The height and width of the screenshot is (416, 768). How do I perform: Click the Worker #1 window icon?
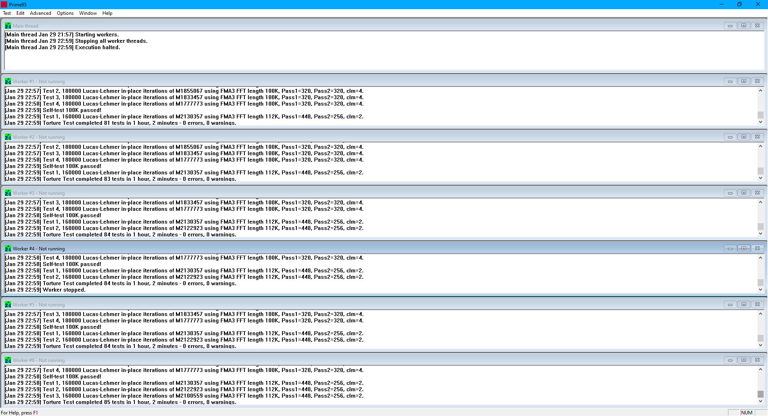8,81
